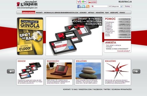Viewport: 147px width, 96px height.
Task: Open the KINGSTON.COM footer link
Action: pos(85,89)
